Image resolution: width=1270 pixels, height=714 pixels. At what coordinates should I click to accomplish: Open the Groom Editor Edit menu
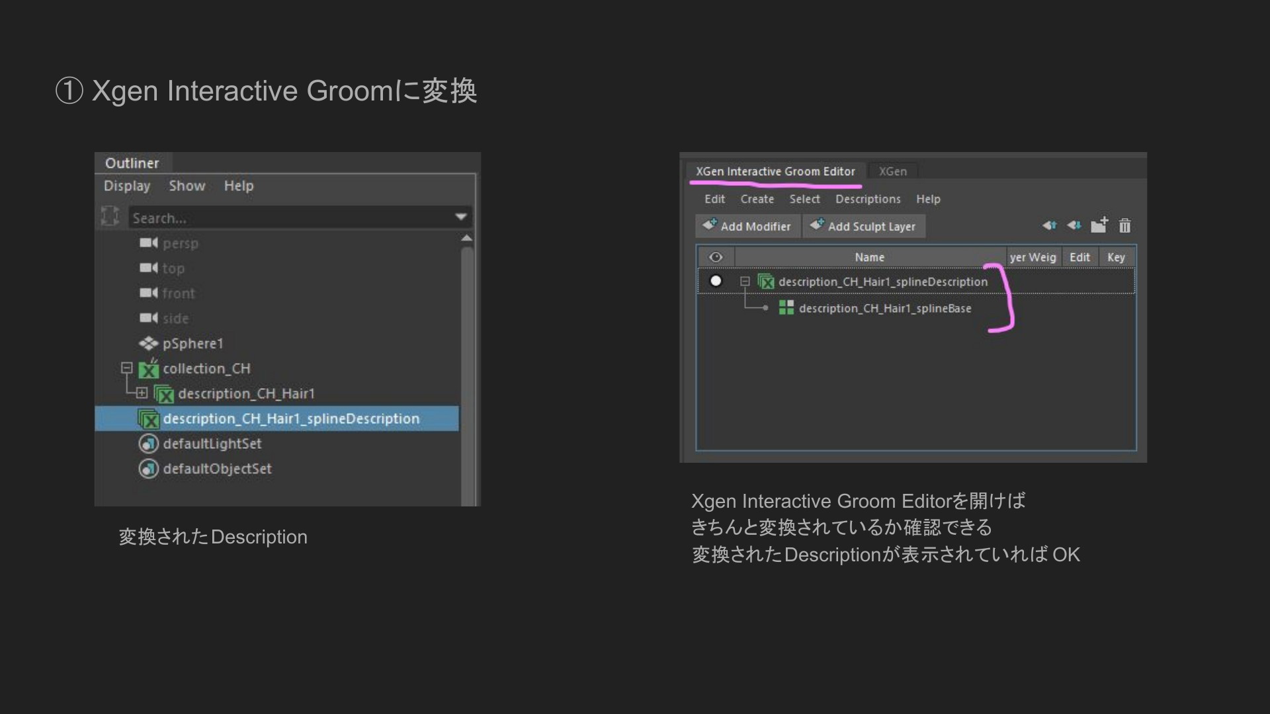pyautogui.click(x=714, y=199)
